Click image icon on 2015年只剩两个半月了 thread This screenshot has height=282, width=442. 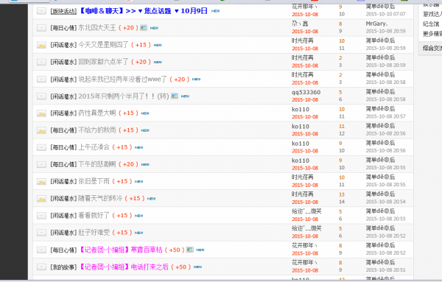pyautogui.click(x=175, y=96)
